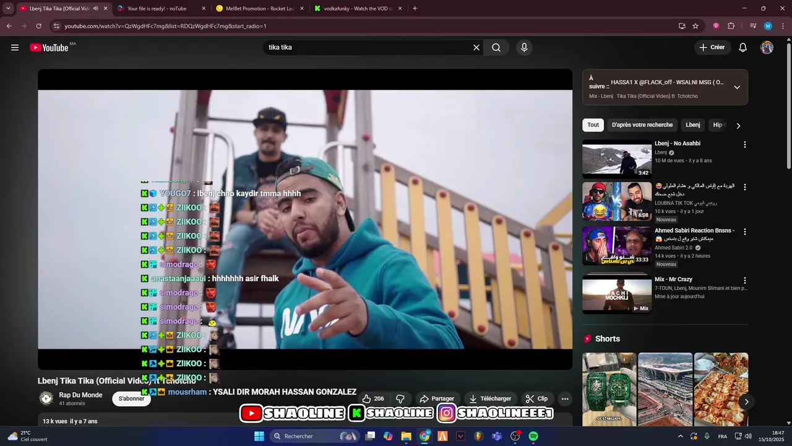Open the Rap Du Monde channel link
Image resolution: width=792 pixels, height=446 pixels.
click(x=80, y=395)
